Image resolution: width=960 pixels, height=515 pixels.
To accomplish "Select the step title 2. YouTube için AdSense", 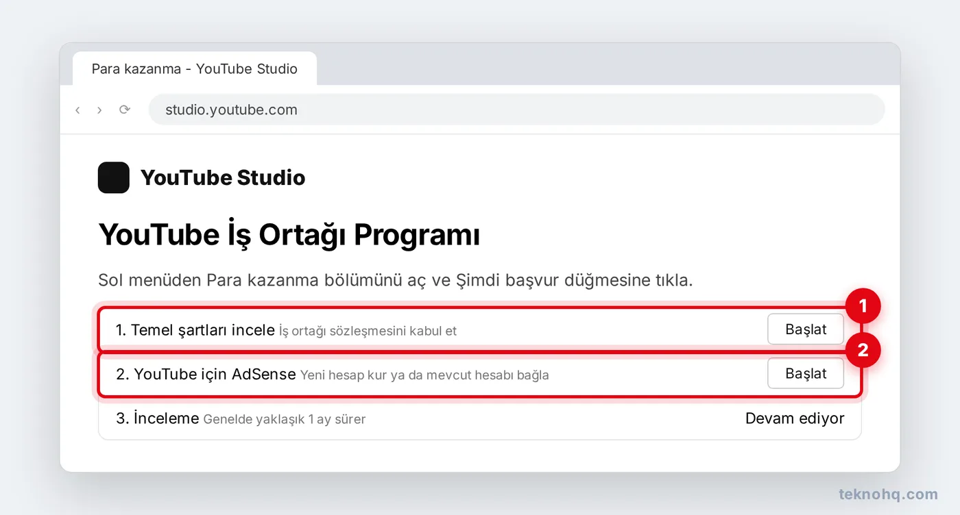I will [206, 374].
